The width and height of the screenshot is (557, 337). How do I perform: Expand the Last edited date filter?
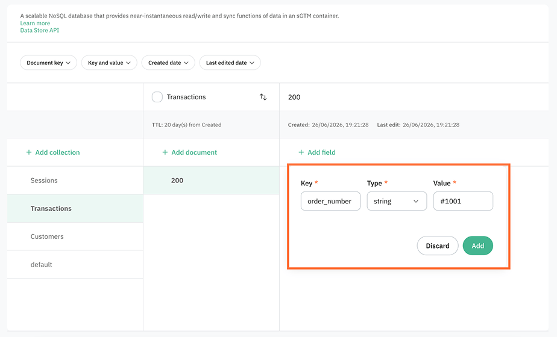pos(230,63)
